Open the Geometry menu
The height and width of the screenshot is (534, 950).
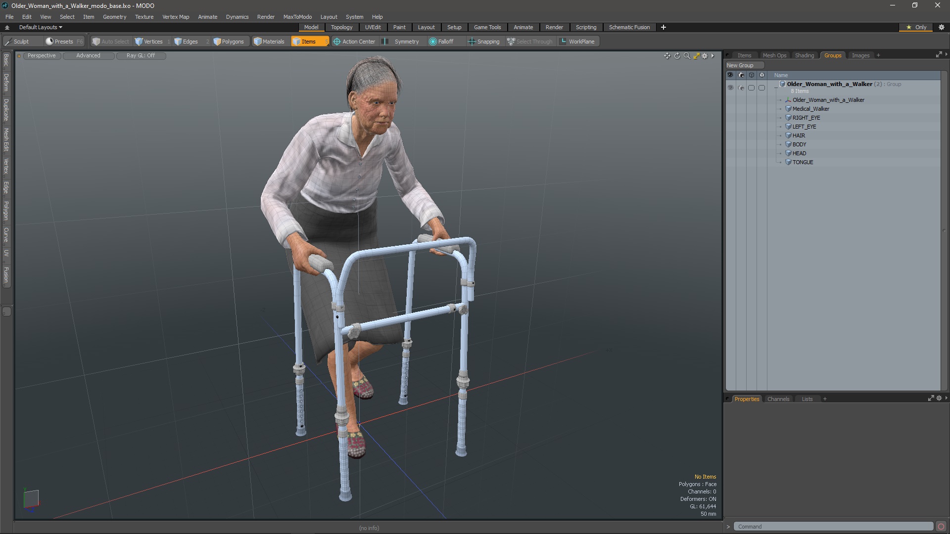tap(114, 17)
